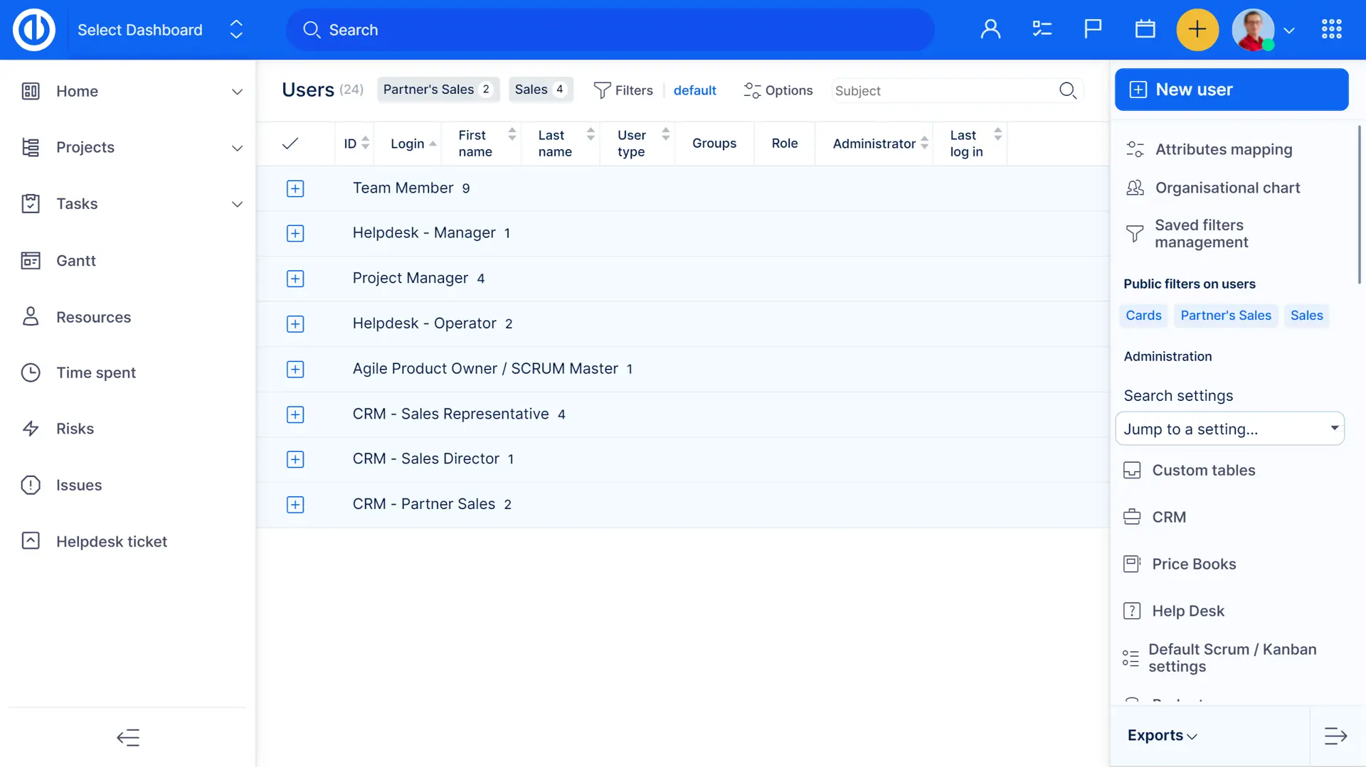Open Gantt from the sidebar
The image size is (1366, 767).
(x=76, y=261)
